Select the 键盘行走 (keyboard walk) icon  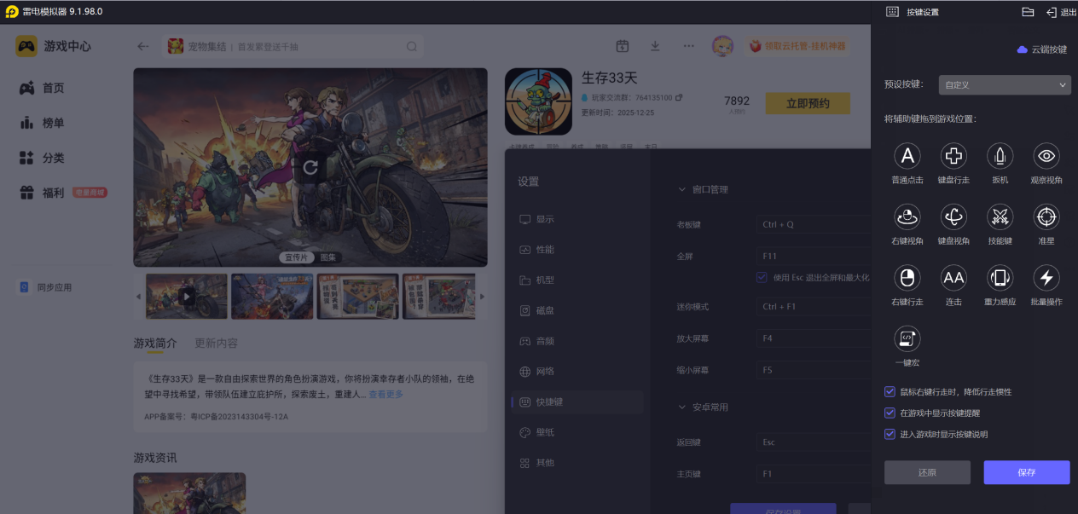click(953, 157)
